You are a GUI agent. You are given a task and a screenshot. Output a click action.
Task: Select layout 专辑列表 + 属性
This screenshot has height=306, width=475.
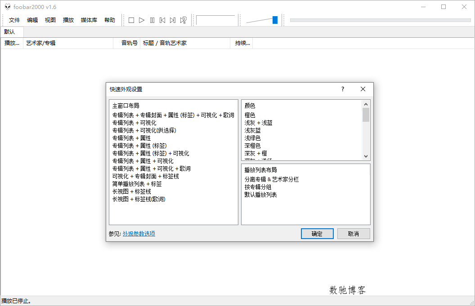tap(131, 138)
